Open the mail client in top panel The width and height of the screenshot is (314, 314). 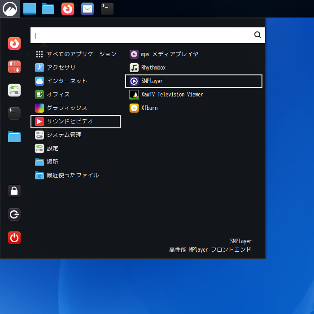click(x=87, y=9)
